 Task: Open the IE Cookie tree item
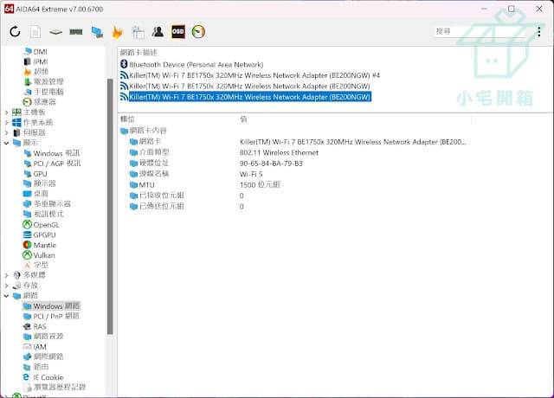point(43,377)
